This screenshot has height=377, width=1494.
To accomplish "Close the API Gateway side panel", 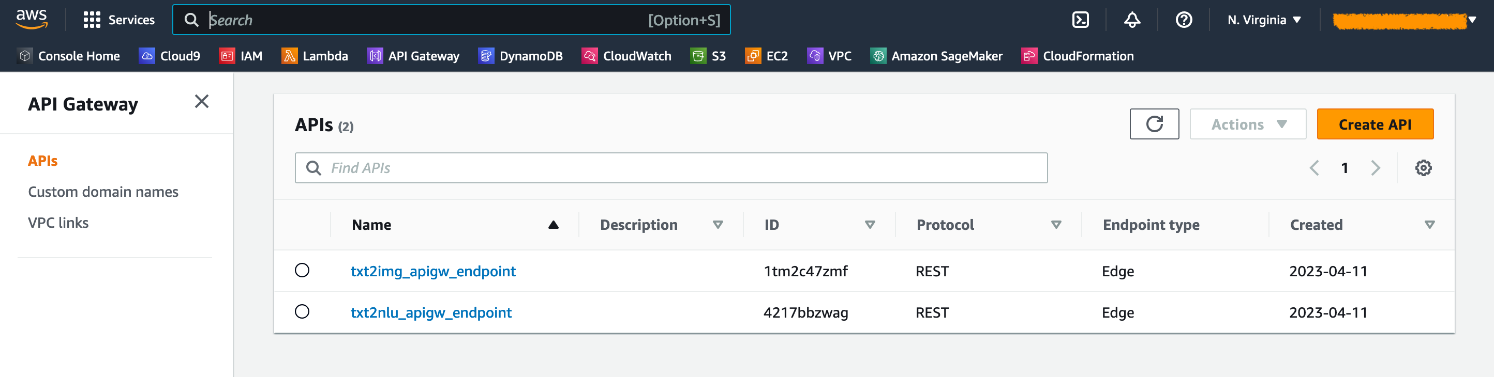I will point(201,102).
